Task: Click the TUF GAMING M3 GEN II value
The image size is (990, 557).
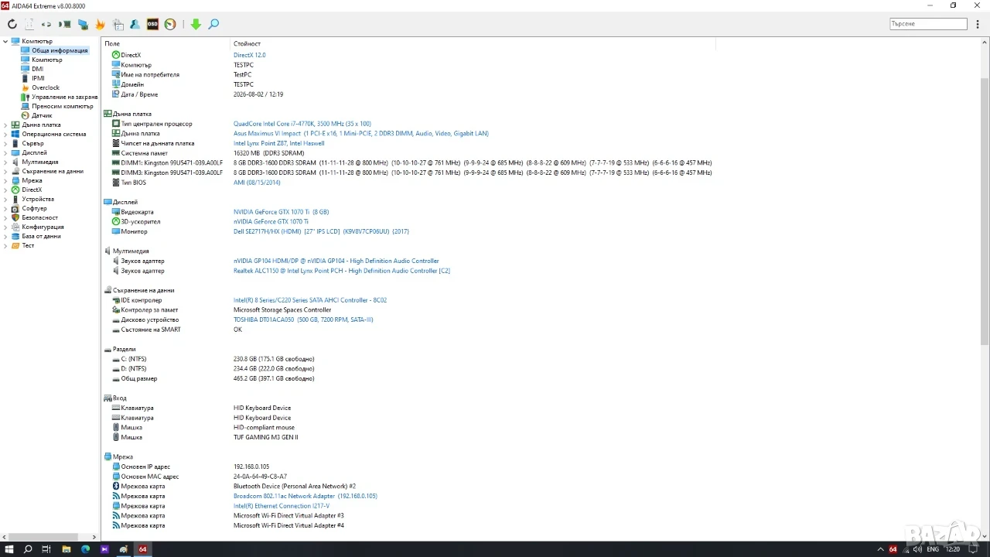Action: (x=265, y=437)
